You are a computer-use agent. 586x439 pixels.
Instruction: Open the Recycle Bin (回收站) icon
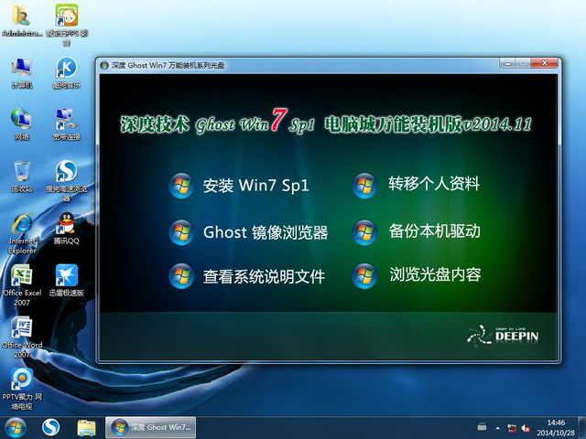coord(22,177)
